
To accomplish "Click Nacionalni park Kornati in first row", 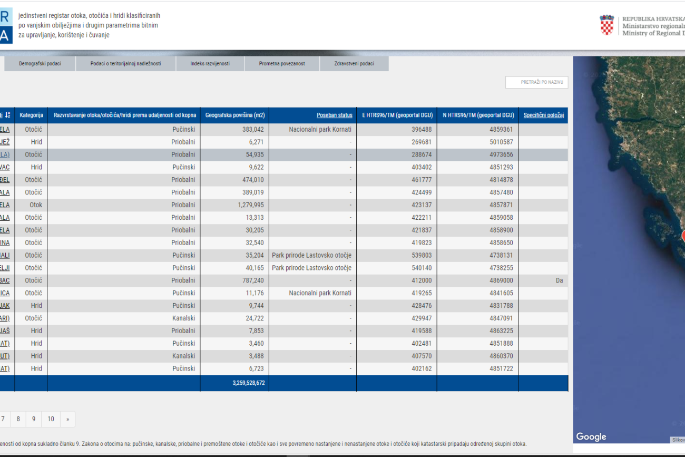I will pos(320,129).
